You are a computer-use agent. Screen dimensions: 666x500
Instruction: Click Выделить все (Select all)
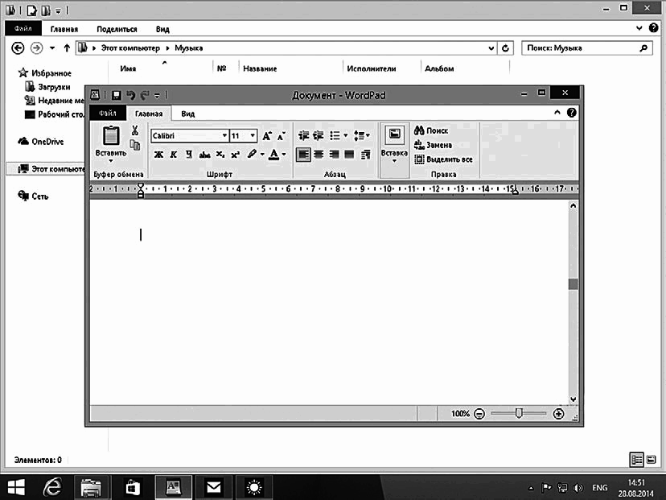pyautogui.click(x=443, y=159)
